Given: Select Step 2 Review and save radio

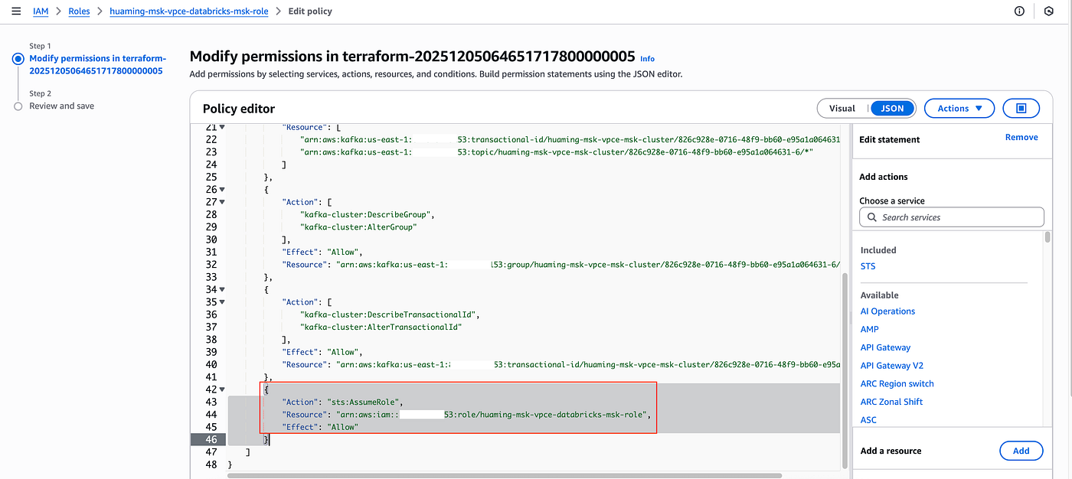Looking at the screenshot, I should click(18, 106).
